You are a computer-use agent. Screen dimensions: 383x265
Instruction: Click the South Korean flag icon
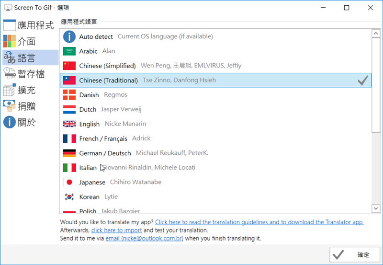[69, 197]
